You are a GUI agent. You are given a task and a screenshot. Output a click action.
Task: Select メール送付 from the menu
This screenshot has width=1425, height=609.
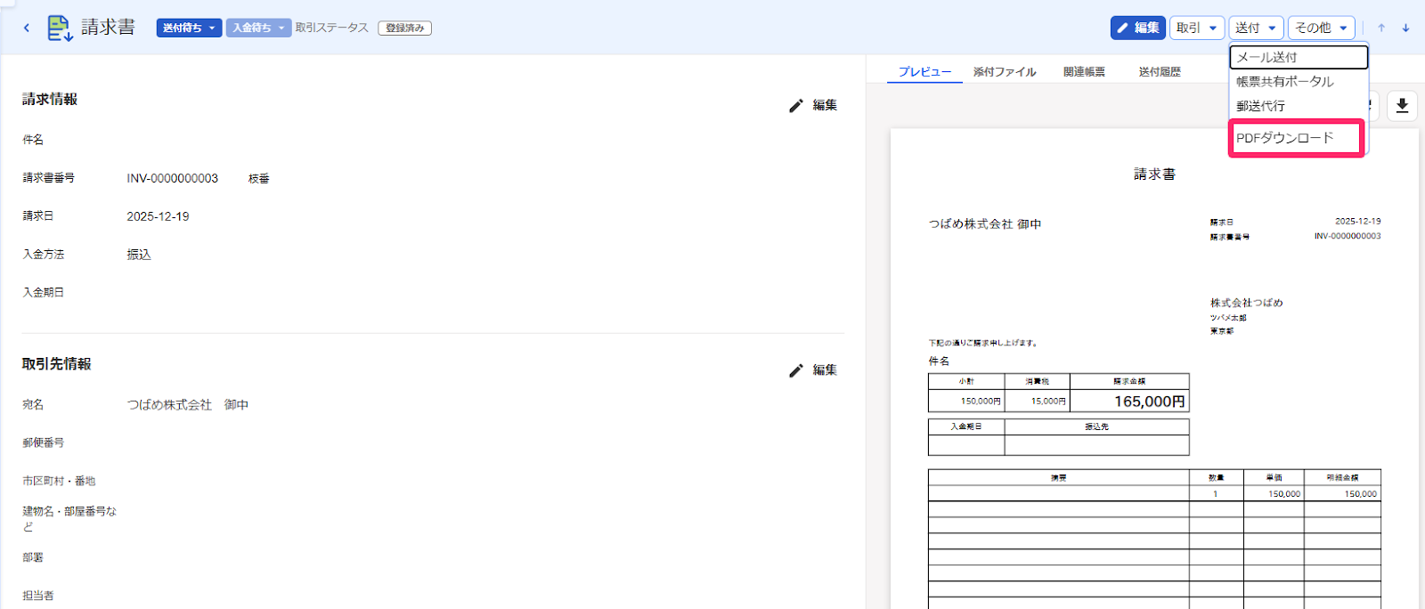[1299, 57]
